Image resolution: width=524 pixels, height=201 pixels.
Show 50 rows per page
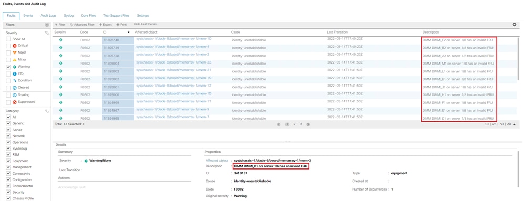pos(501,124)
